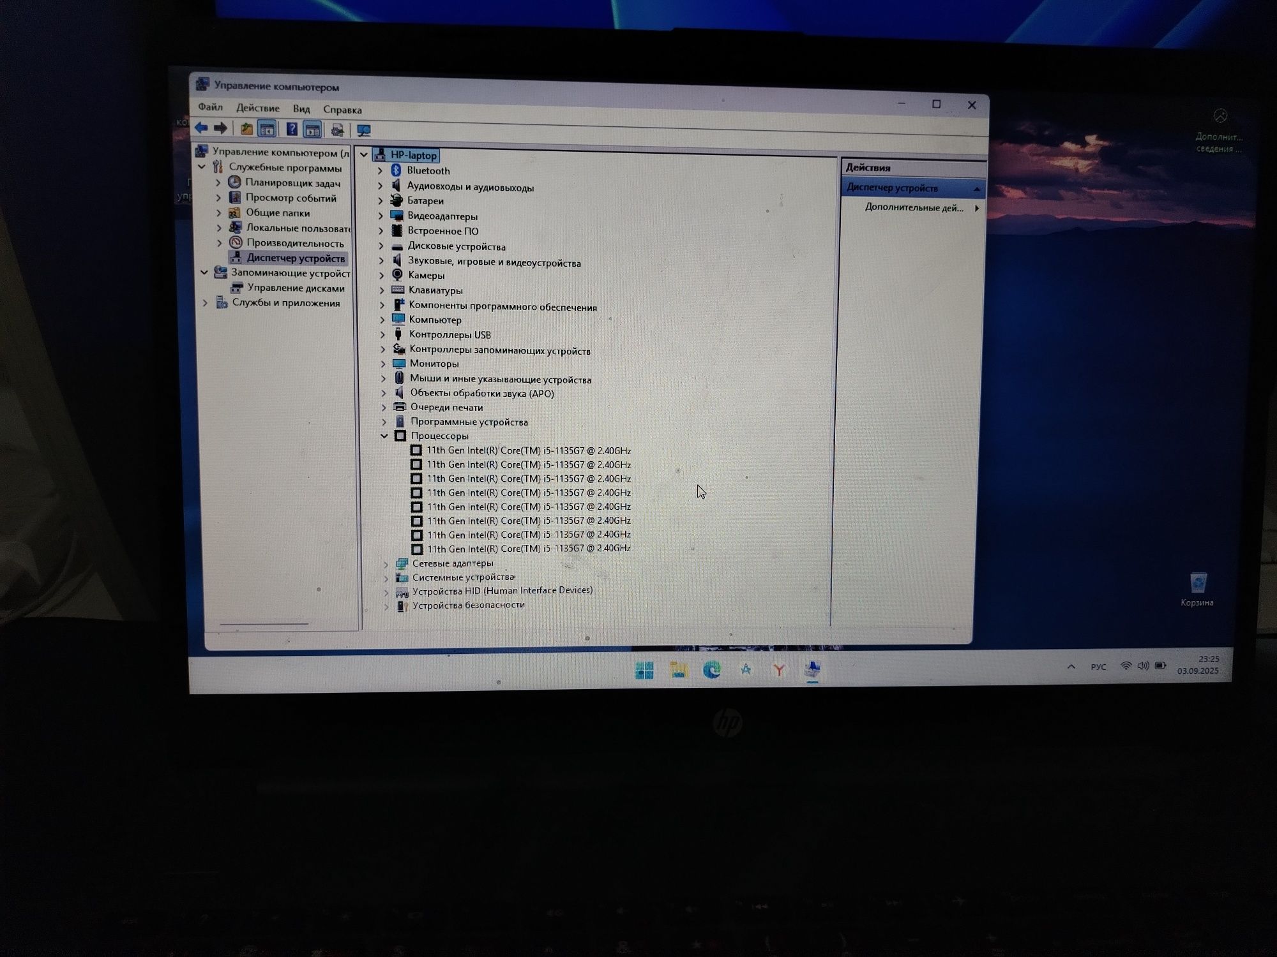Click the Back arrow in toolbar
The width and height of the screenshot is (1277, 957).
tap(201, 128)
